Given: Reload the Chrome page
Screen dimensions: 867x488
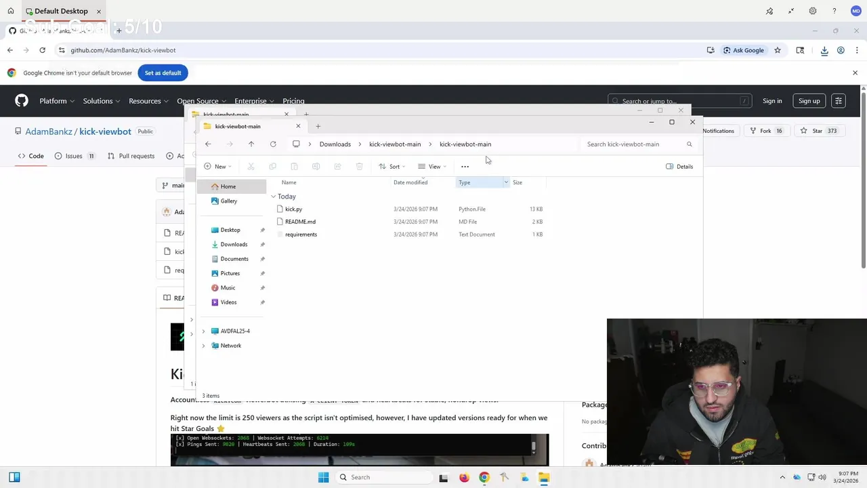Looking at the screenshot, I should click(x=42, y=50).
